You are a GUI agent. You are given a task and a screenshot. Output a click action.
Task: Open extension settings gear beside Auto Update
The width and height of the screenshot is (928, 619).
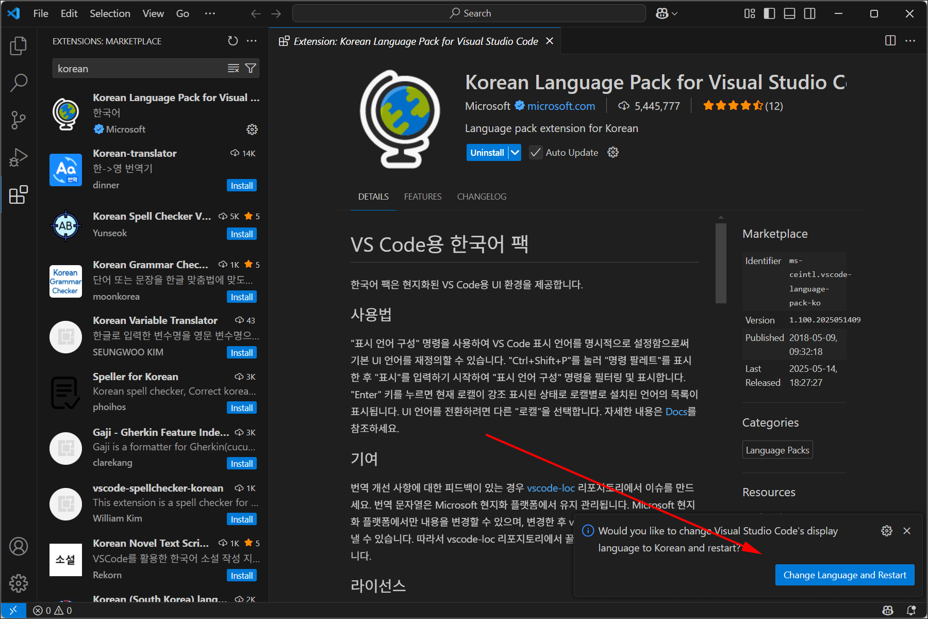click(x=613, y=152)
